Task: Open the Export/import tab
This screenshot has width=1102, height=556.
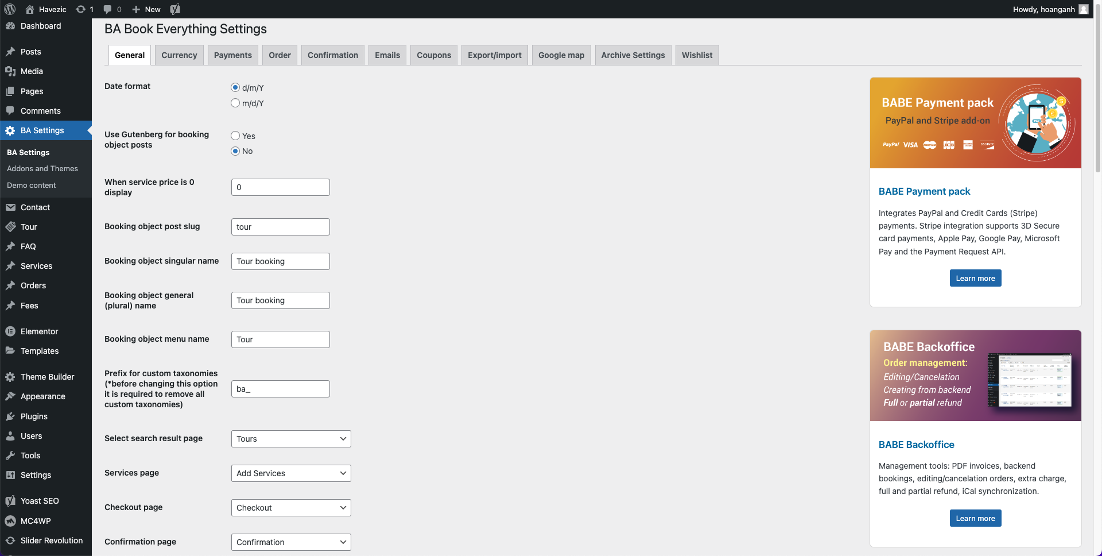Action: click(495, 55)
